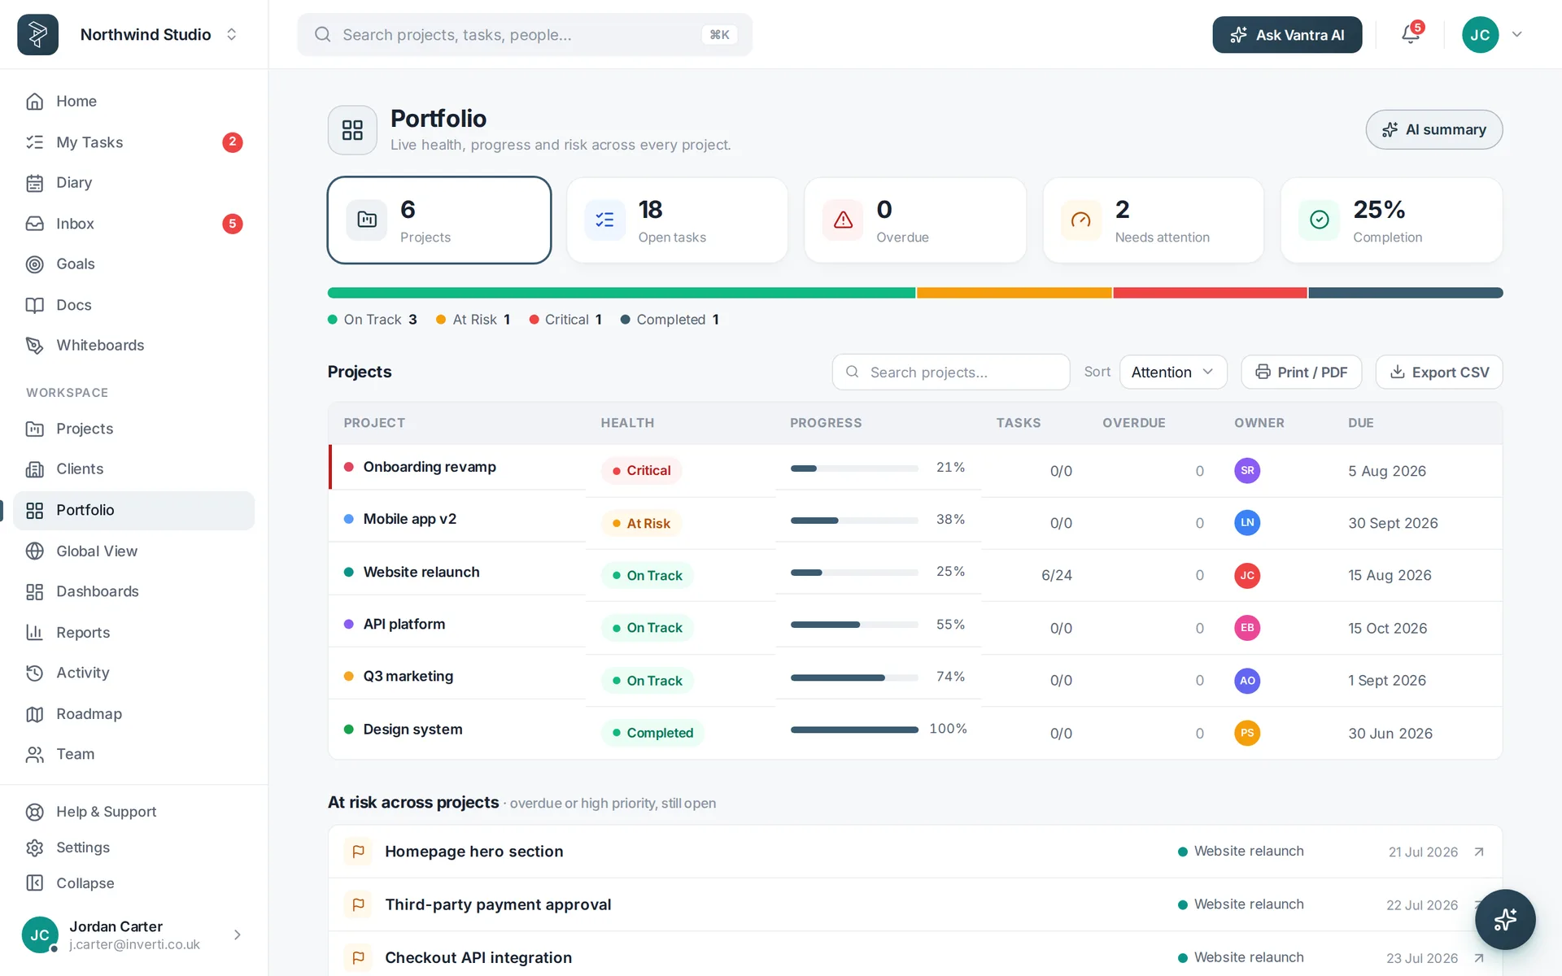Expand the Northwind Studio workspace switcher
Viewport: 1562px width, 976px height.
[x=232, y=34]
